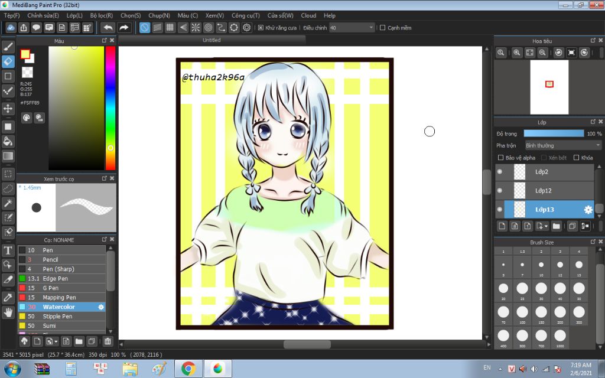Open the Lớp(L) menu
Image resolution: width=605 pixels, height=378 pixels.
coord(74,15)
